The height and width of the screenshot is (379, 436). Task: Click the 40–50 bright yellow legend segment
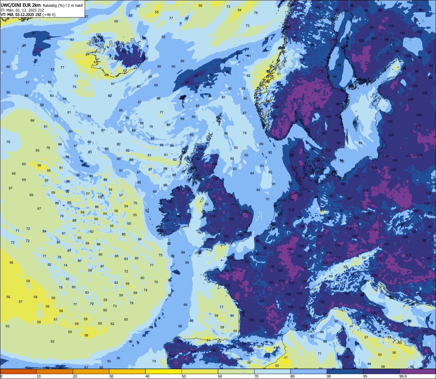tap(163, 372)
